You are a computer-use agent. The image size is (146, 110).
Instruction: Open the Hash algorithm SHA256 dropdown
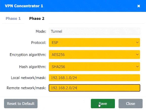94,67
